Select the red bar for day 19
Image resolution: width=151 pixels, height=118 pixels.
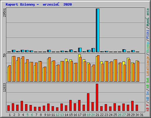88,102
